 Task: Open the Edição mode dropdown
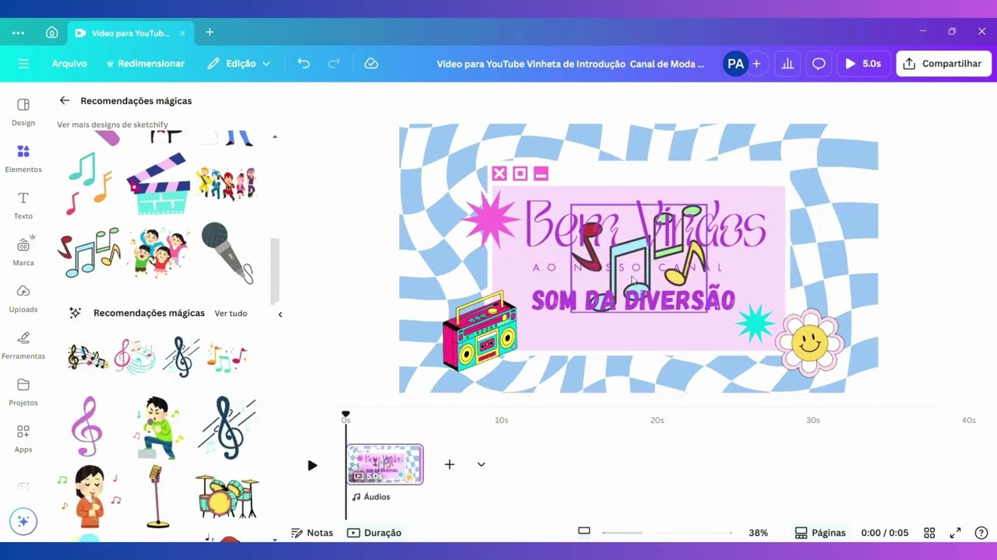tap(238, 64)
